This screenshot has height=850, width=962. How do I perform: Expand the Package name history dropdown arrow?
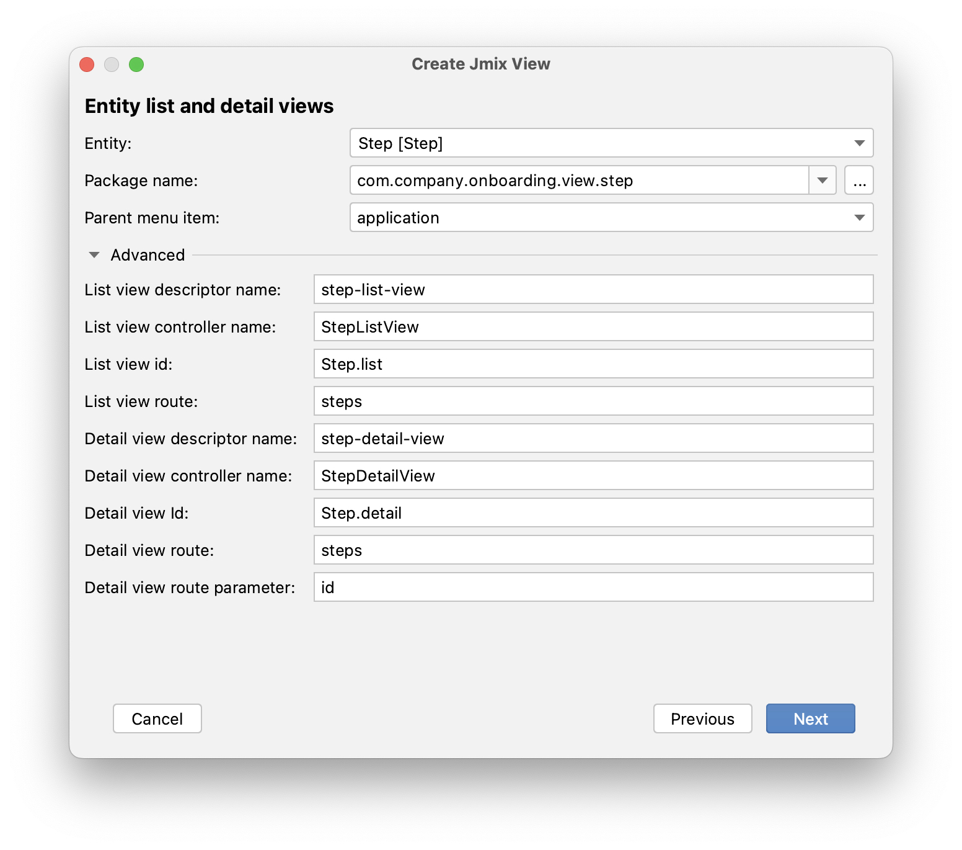[823, 181]
